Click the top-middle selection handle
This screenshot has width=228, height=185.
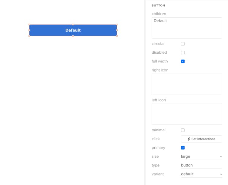tap(73, 25)
